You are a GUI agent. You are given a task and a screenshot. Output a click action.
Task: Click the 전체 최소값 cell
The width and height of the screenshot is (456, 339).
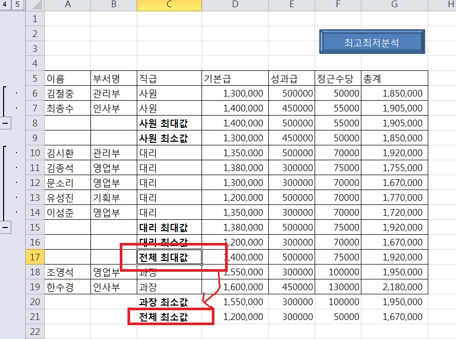[169, 317]
